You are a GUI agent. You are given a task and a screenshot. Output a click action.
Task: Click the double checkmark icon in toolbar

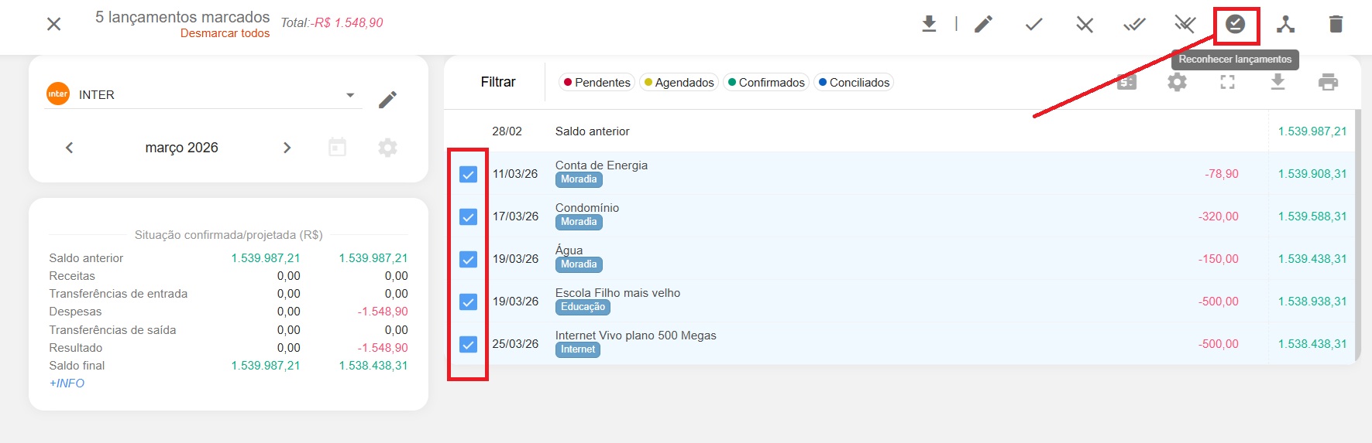pyautogui.click(x=1134, y=25)
